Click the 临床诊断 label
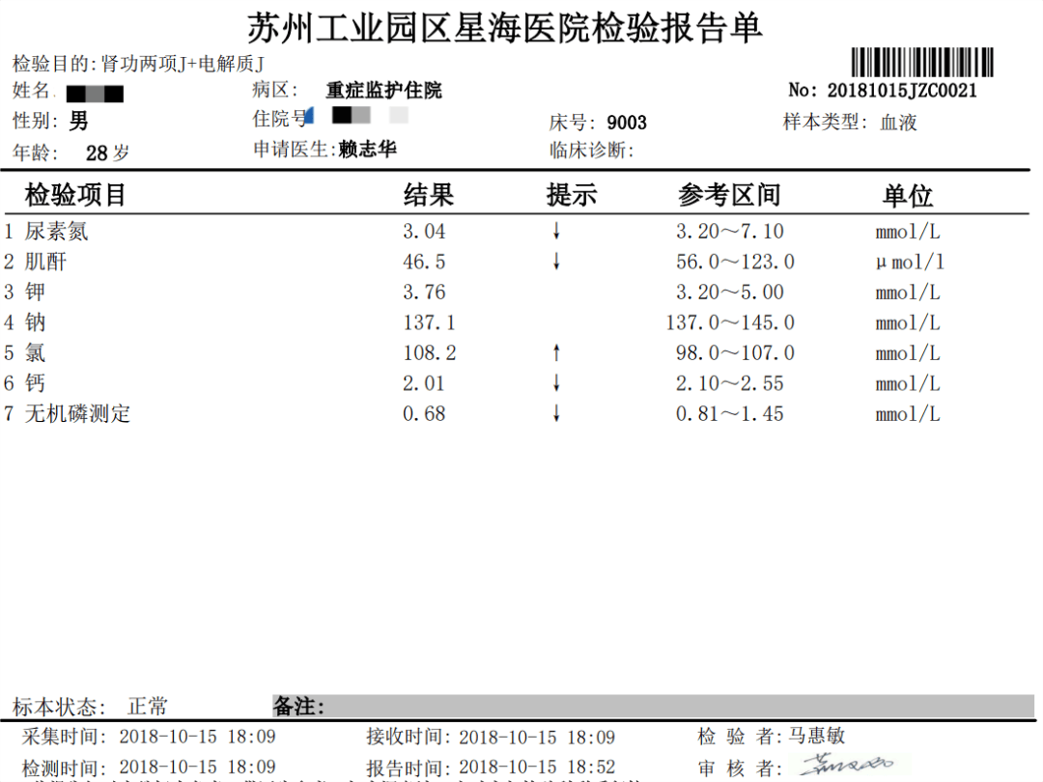 [591, 151]
